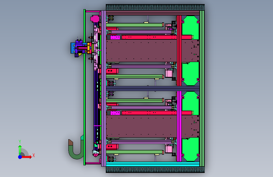This screenshot has height=177, width=273.
Task: Click the red X axis arrow on the triad
Action: tap(27, 157)
